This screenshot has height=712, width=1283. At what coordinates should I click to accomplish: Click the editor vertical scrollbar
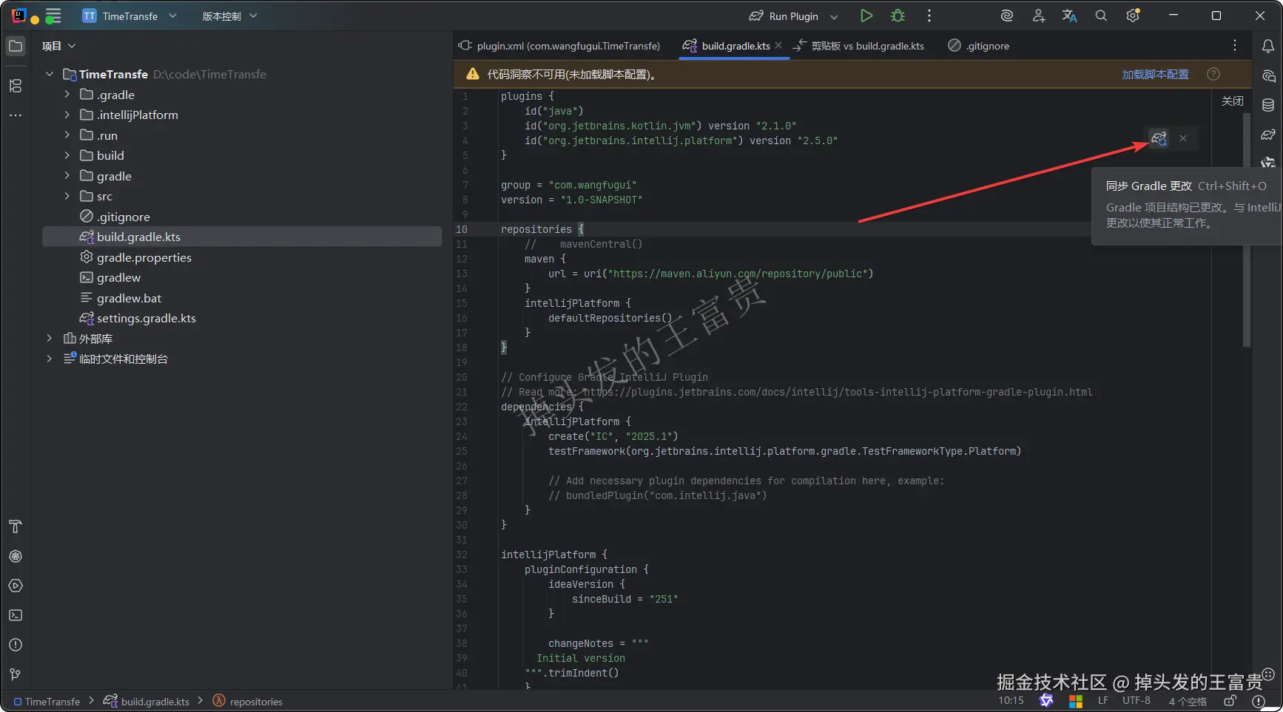[x=1247, y=229]
